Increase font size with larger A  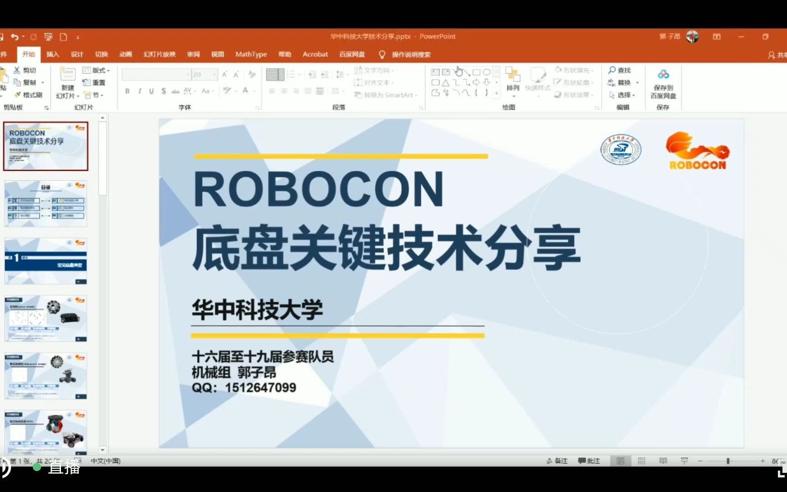(225, 75)
